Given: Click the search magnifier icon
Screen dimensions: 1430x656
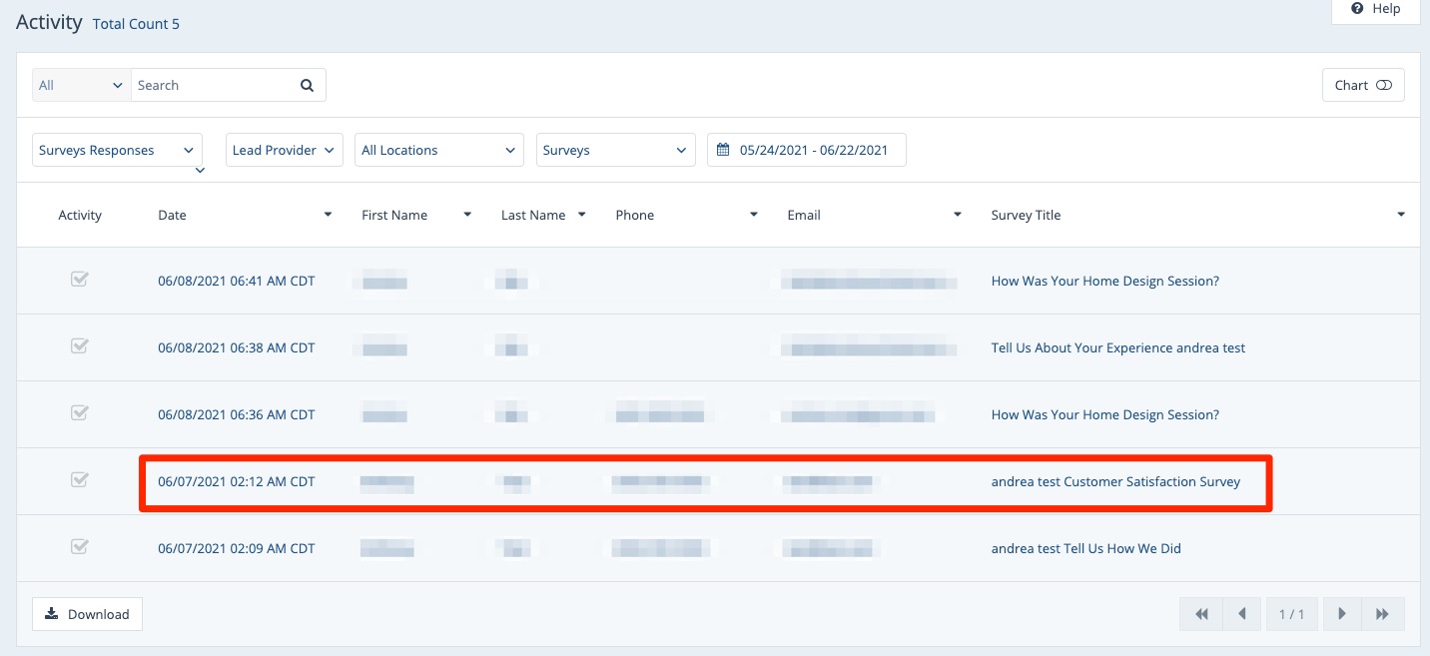Looking at the screenshot, I should 307,86.
